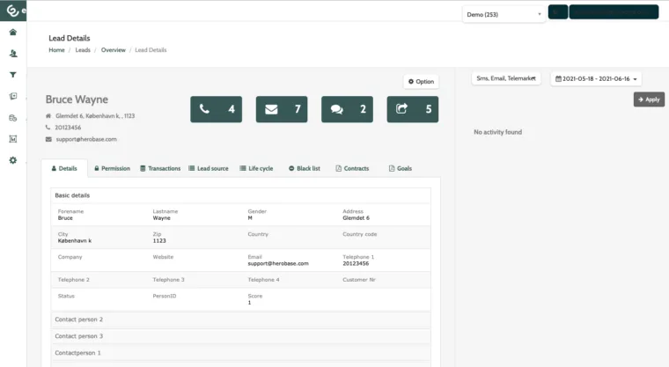This screenshot has height=367, width=669.
Task: Open the home icon in sidebar
Action: pyautogui.click(x=13, y=33)
